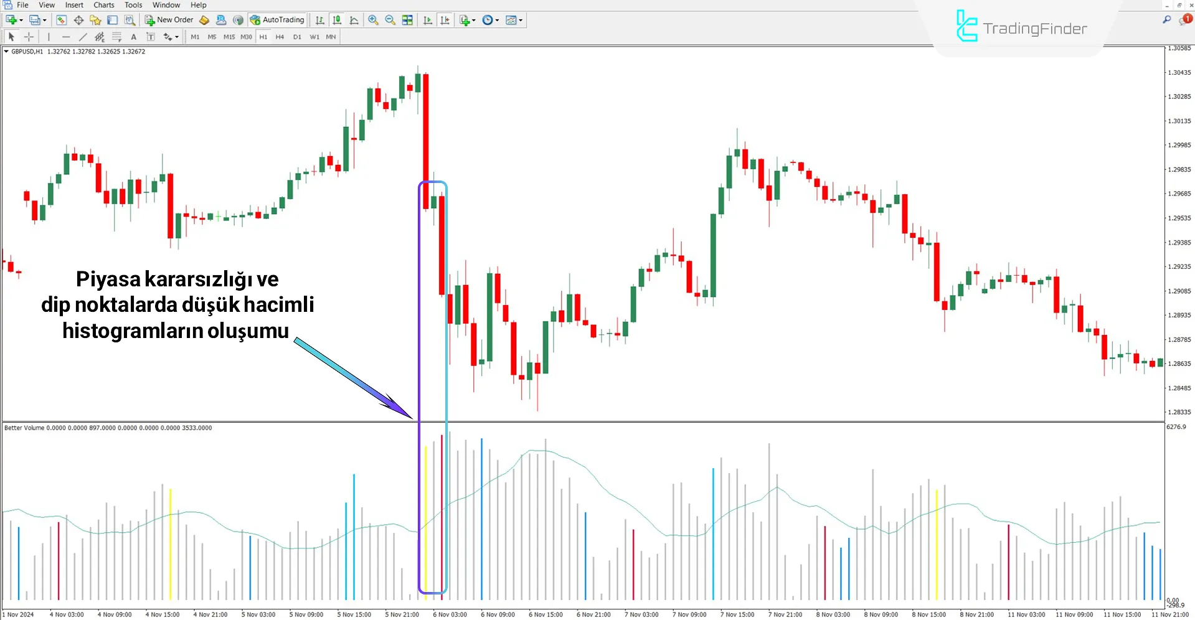
Task: Select the Crosshair cursor tool
Action: [x=29, y=37]
